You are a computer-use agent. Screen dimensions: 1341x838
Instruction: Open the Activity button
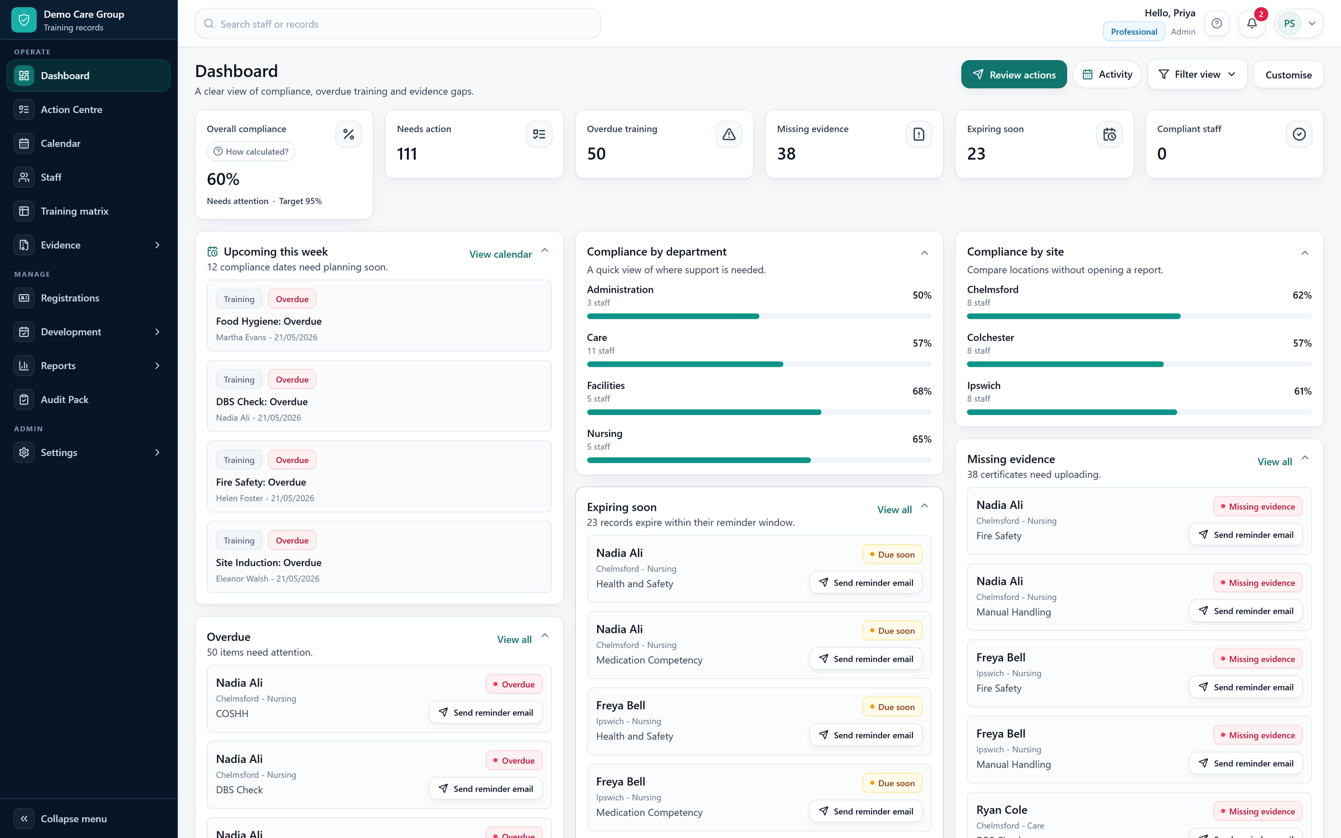click(x=1107, y=74)
